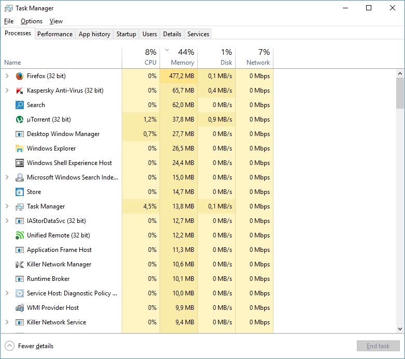405x359 pixels.
Task: Expand the Killer Network Service row
Action: (x=7, y=322)
